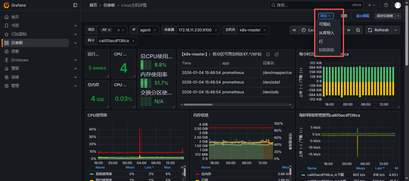Select 从库导入 from the 添加 menu
The width and height of the screenshot is (409, 181).
click(x=327, y=33)
